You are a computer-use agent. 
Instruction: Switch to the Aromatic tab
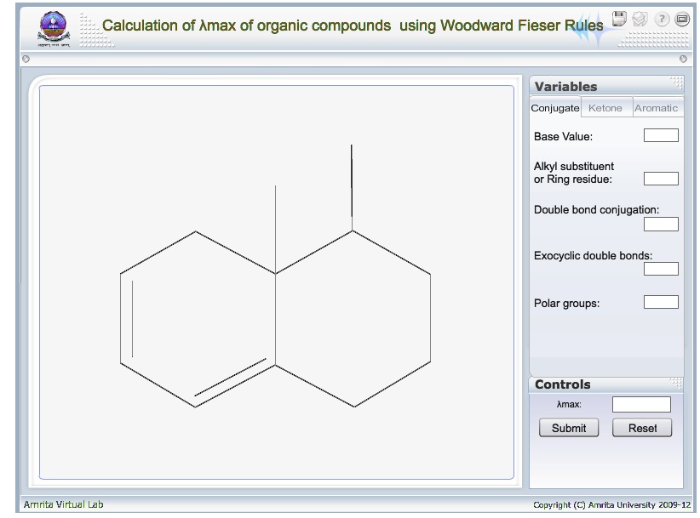[x=657, y=107]
